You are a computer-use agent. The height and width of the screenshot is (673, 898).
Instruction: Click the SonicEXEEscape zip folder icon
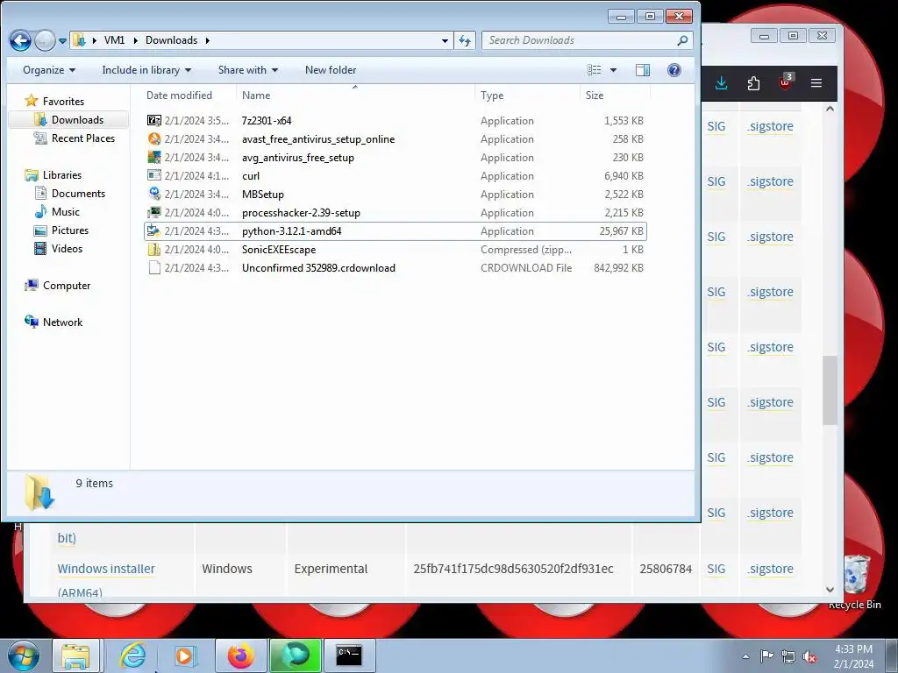pos(154,250)
